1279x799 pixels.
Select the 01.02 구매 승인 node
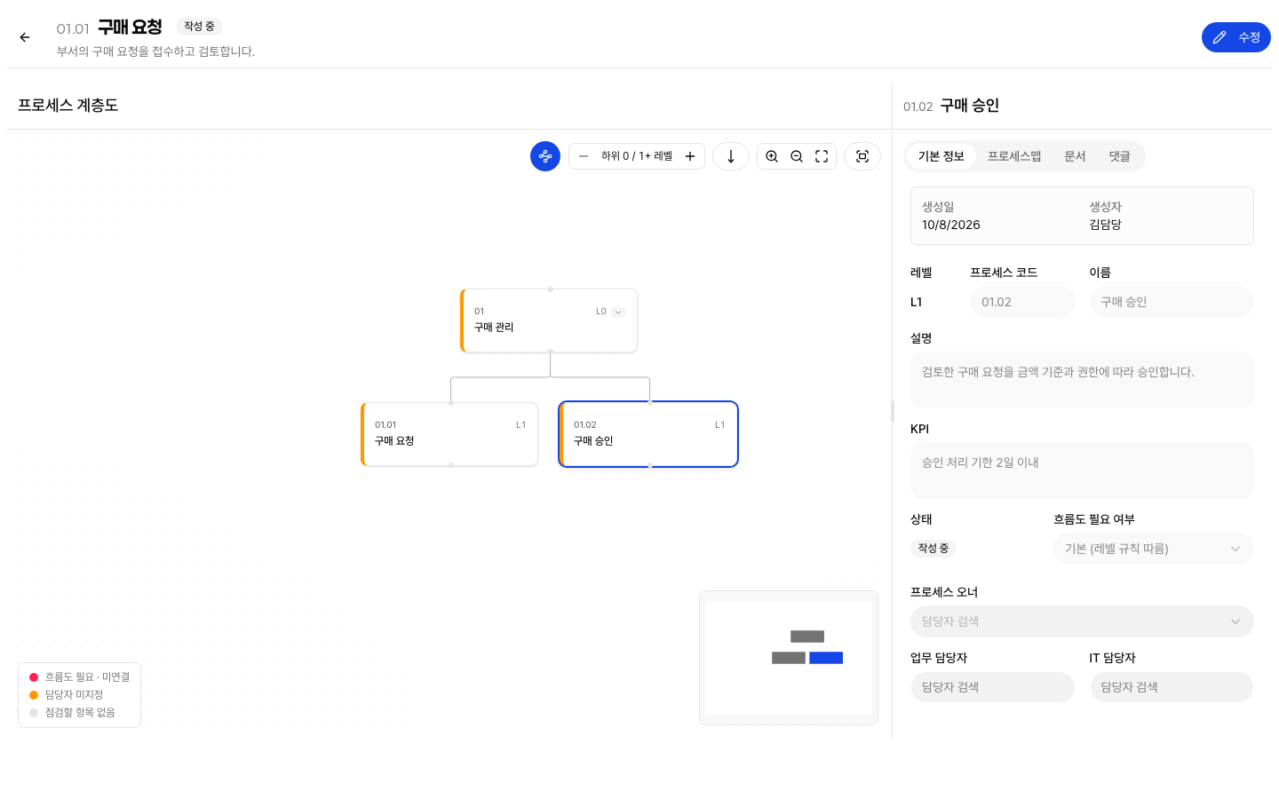pos(648,434)
